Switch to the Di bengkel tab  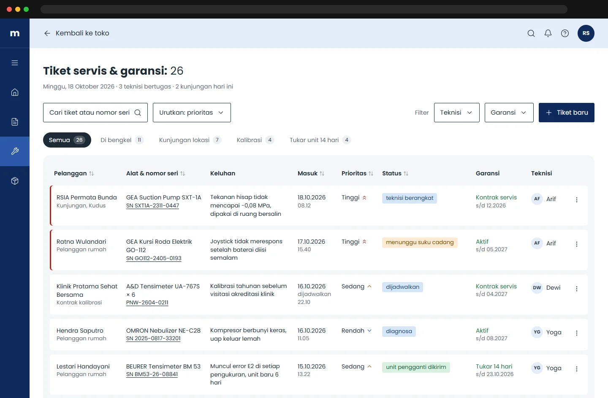click(x=122, y=140)
